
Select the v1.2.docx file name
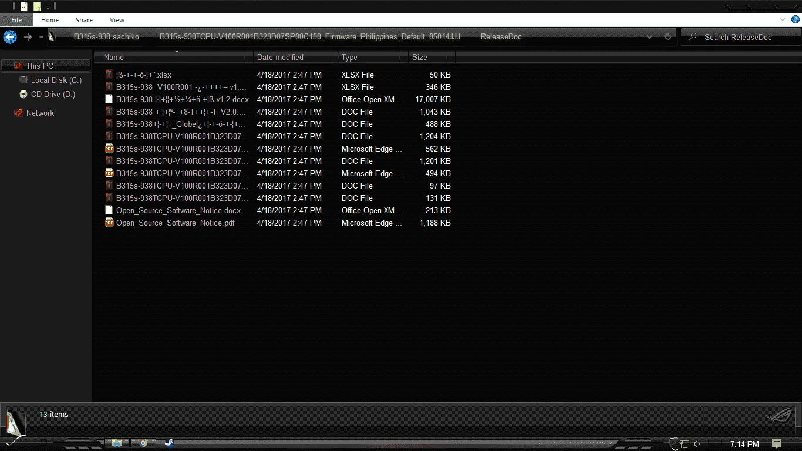click(183, 99)
